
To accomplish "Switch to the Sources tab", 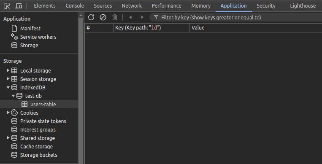I will tap(103, 6).
